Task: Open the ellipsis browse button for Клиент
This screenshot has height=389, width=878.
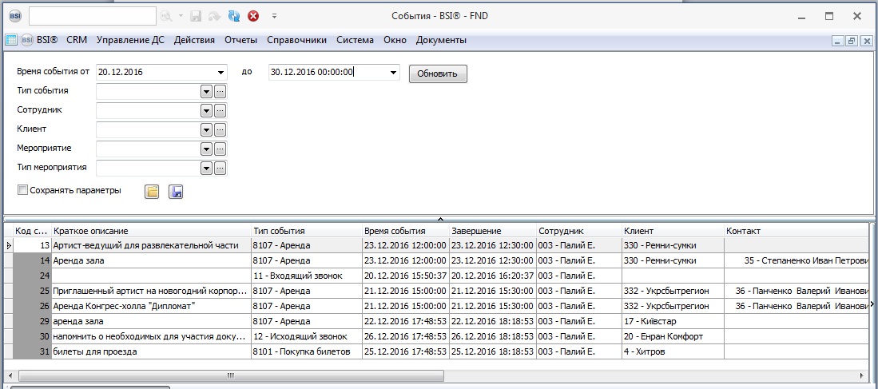Action: click(220, 129)
